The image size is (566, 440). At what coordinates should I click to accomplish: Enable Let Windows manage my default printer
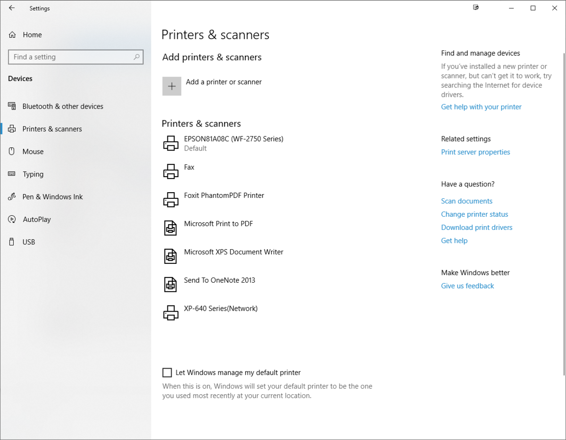click(167, 373)
